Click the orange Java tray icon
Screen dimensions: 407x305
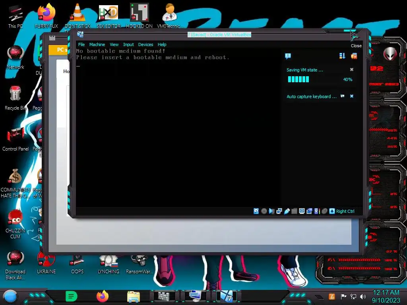click(x=332, y=296)
